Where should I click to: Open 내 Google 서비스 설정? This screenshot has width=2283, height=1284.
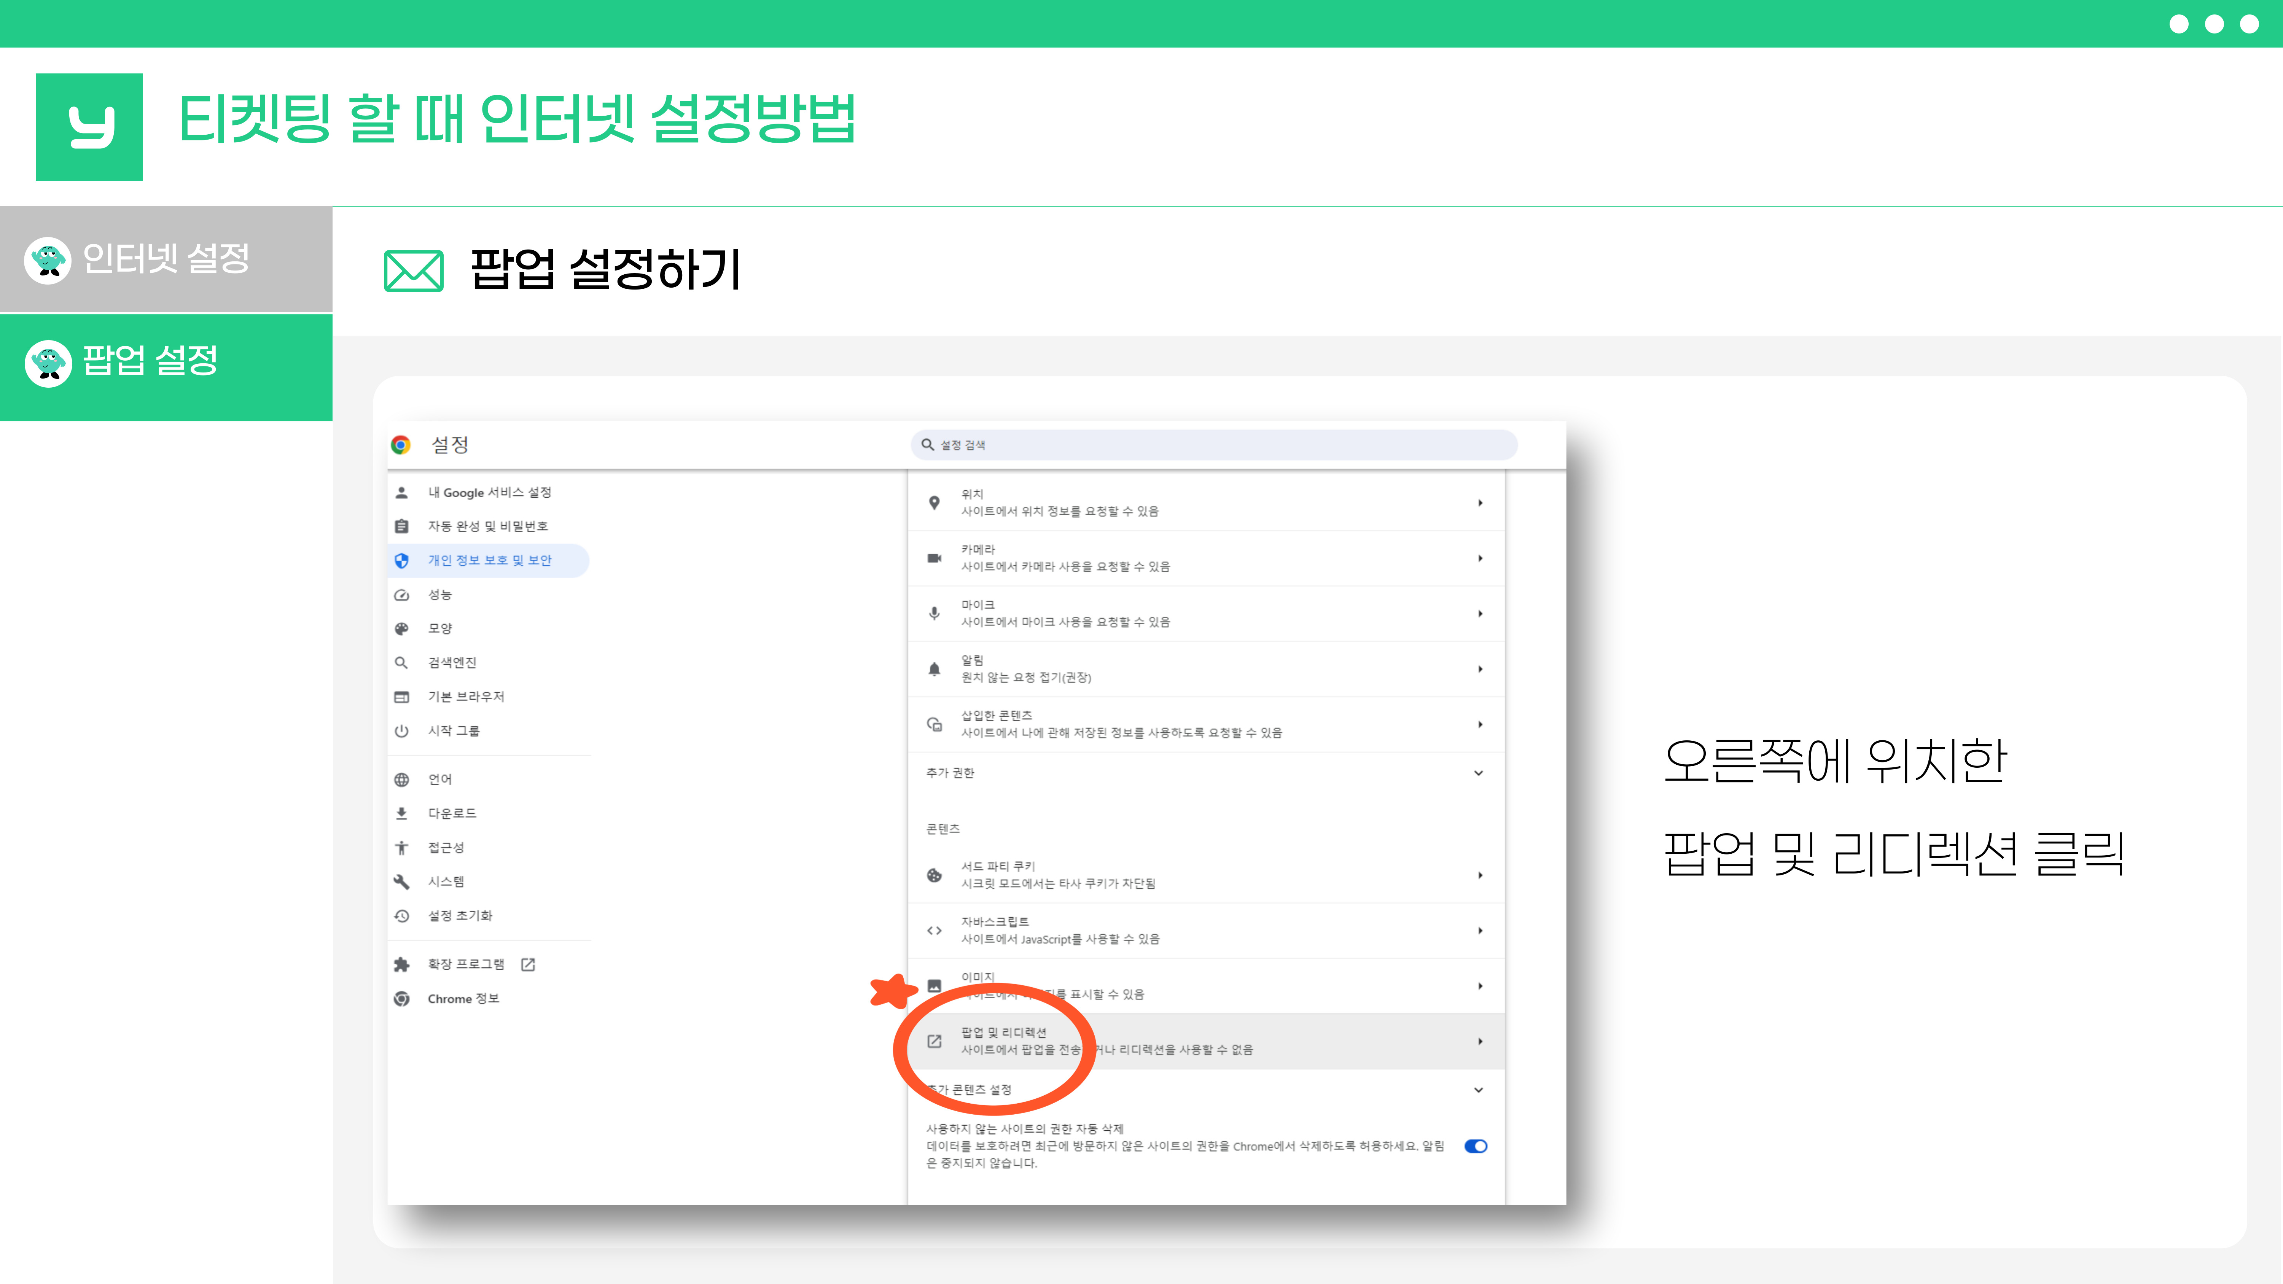coord(488,493)
